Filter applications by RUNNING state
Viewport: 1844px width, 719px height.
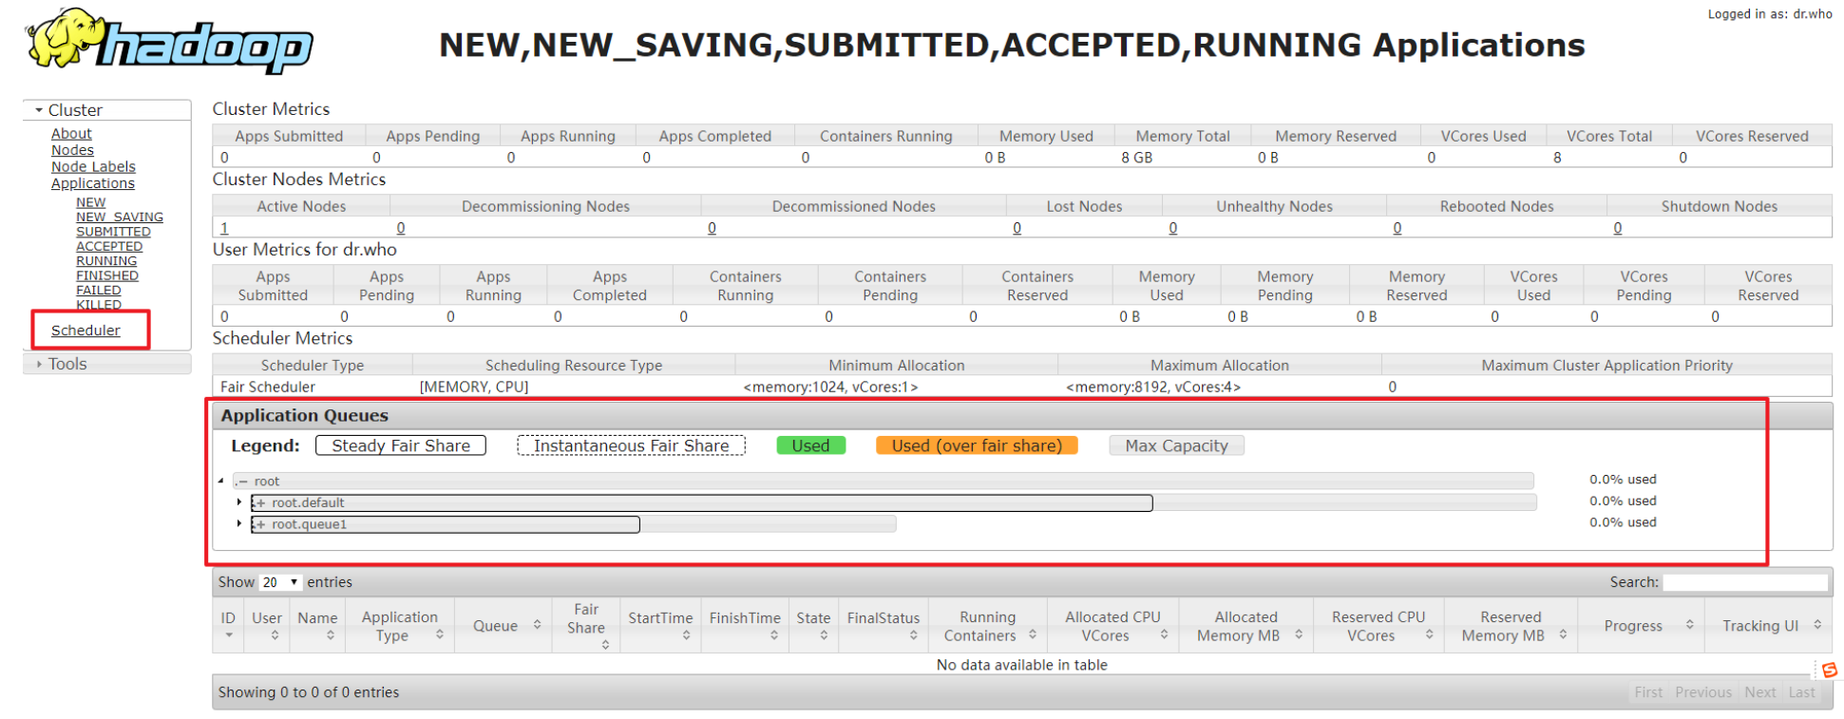[106, 261]
